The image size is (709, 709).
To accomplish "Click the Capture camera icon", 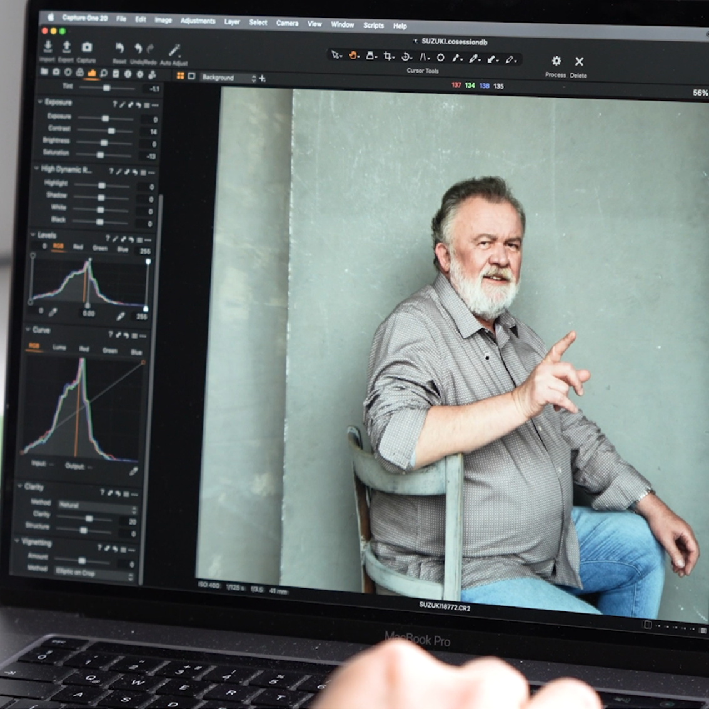I will tap(87, 48).
